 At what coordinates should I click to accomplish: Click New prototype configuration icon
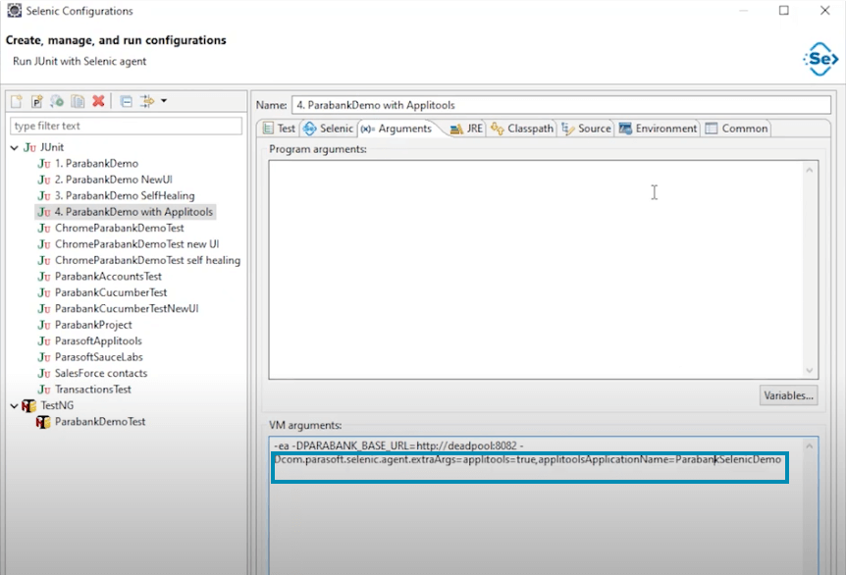click(36, 101)
